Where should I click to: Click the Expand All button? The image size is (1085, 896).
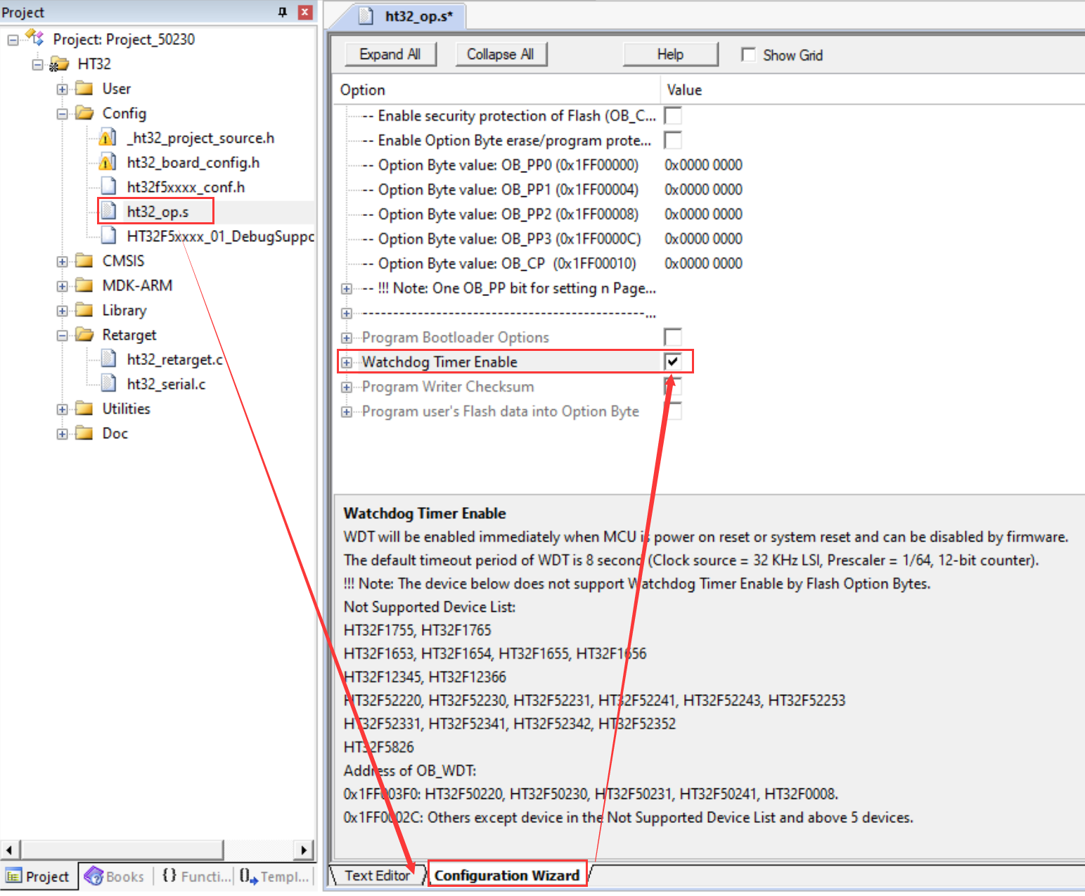point(390,54)
